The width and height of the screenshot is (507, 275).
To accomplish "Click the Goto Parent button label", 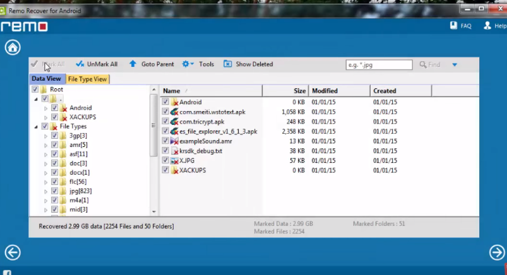I will click(x=157, y=64).
